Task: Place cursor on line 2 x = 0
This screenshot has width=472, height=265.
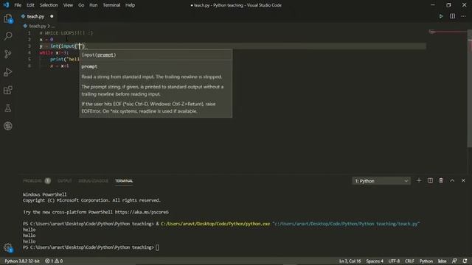Action: pyautogui.click(x=46, y=39)
